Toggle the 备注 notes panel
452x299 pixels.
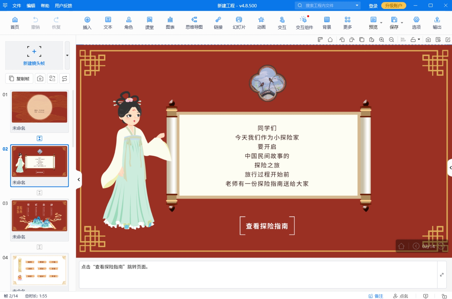[376, 296]
